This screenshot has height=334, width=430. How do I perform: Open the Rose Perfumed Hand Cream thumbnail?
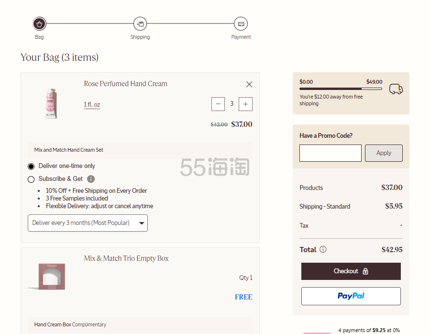point(51,103)
